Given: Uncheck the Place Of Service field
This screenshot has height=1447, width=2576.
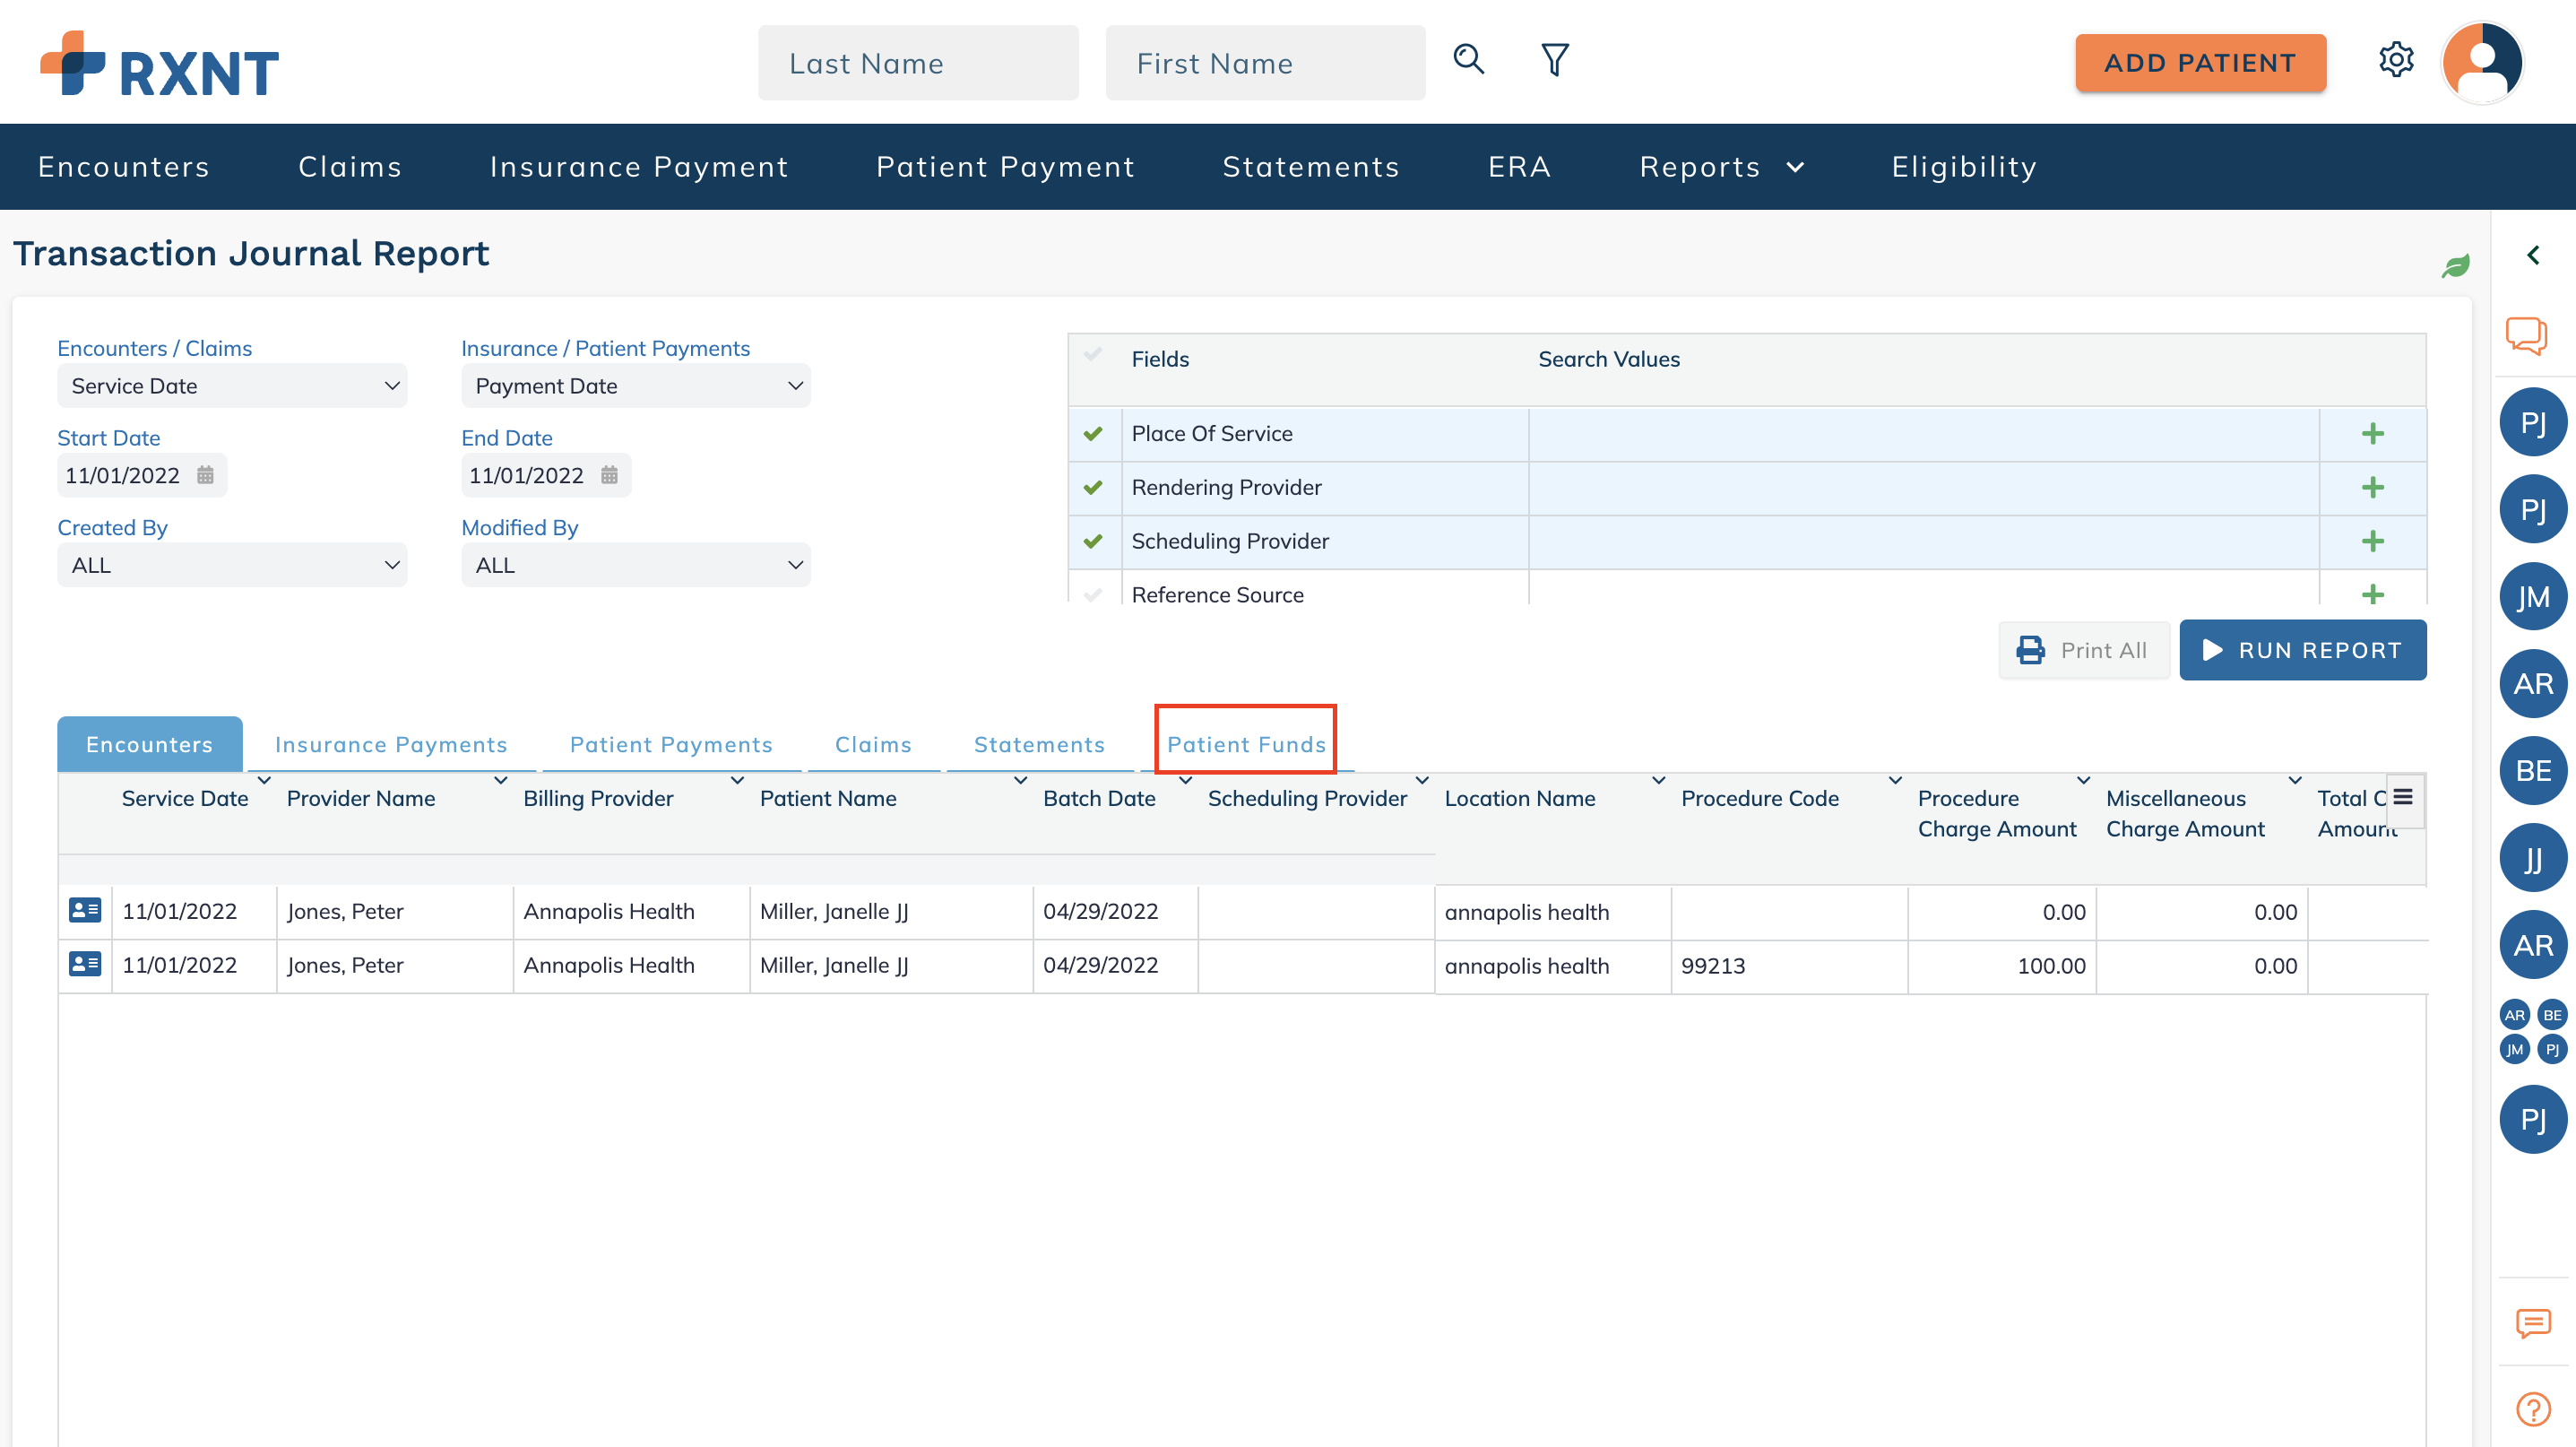Looking at the screenshot, I should point(1093,434).
